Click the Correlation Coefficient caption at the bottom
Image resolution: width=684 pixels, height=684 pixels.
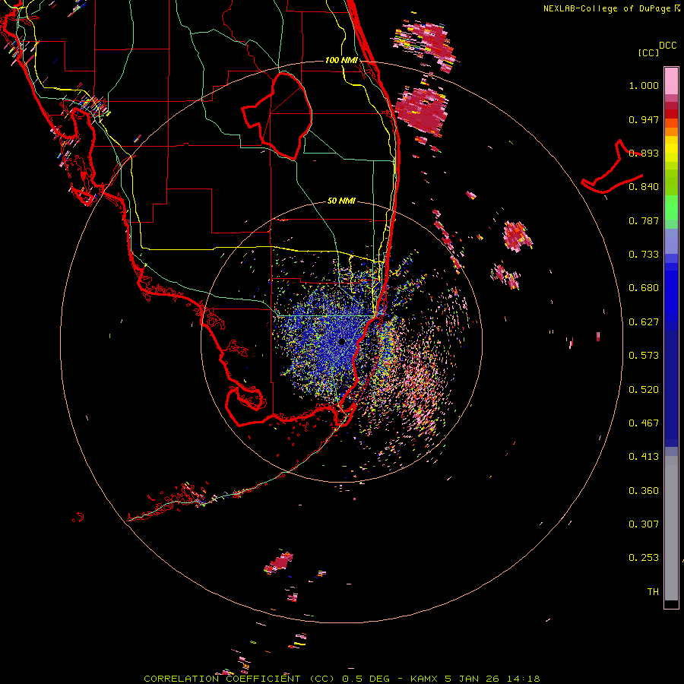point(342,679)
